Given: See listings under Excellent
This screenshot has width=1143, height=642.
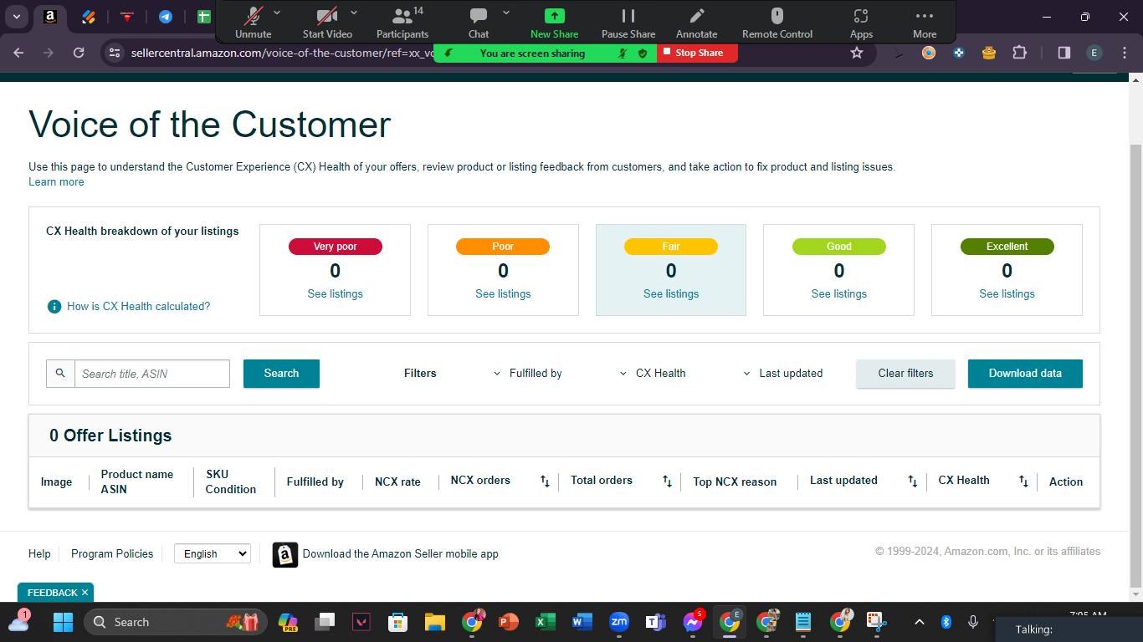Looking at the screenshot, I should pos(1007,294).
